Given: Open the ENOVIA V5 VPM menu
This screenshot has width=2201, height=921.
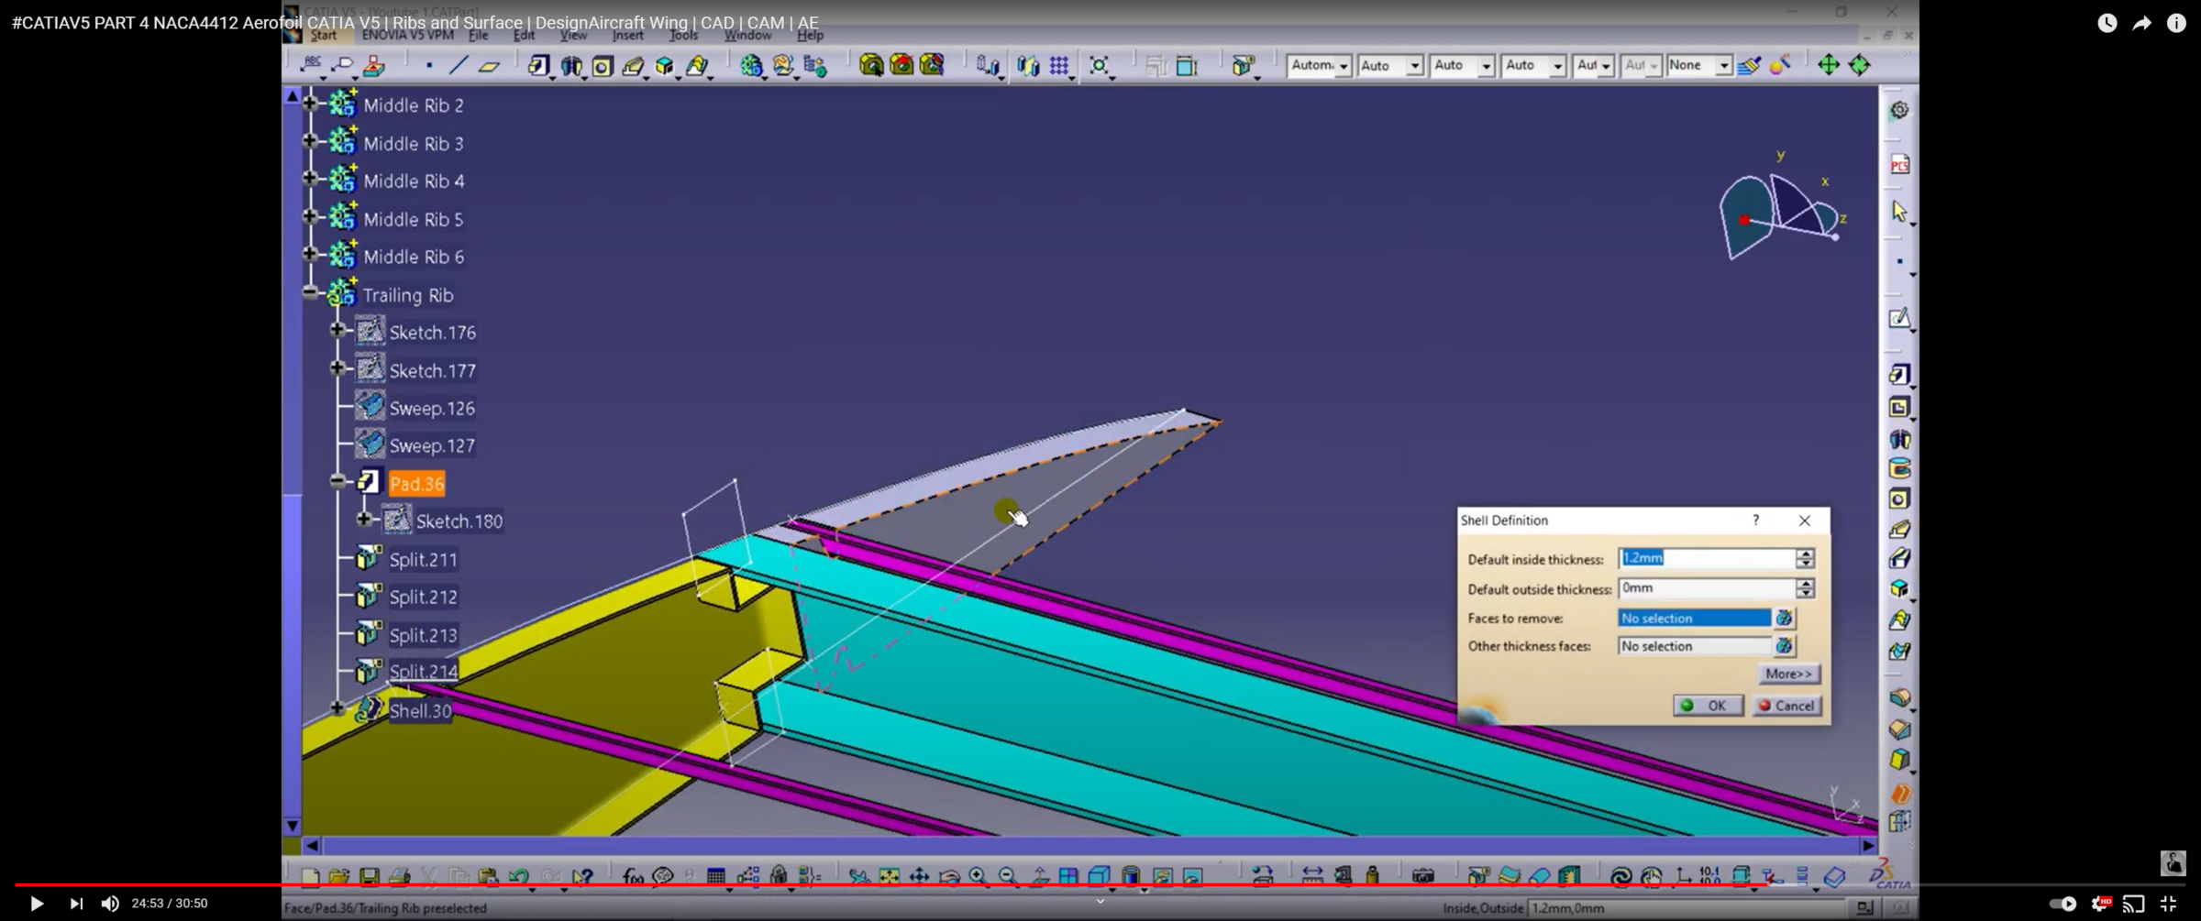Looking at the screenshot, I should 407,36.
